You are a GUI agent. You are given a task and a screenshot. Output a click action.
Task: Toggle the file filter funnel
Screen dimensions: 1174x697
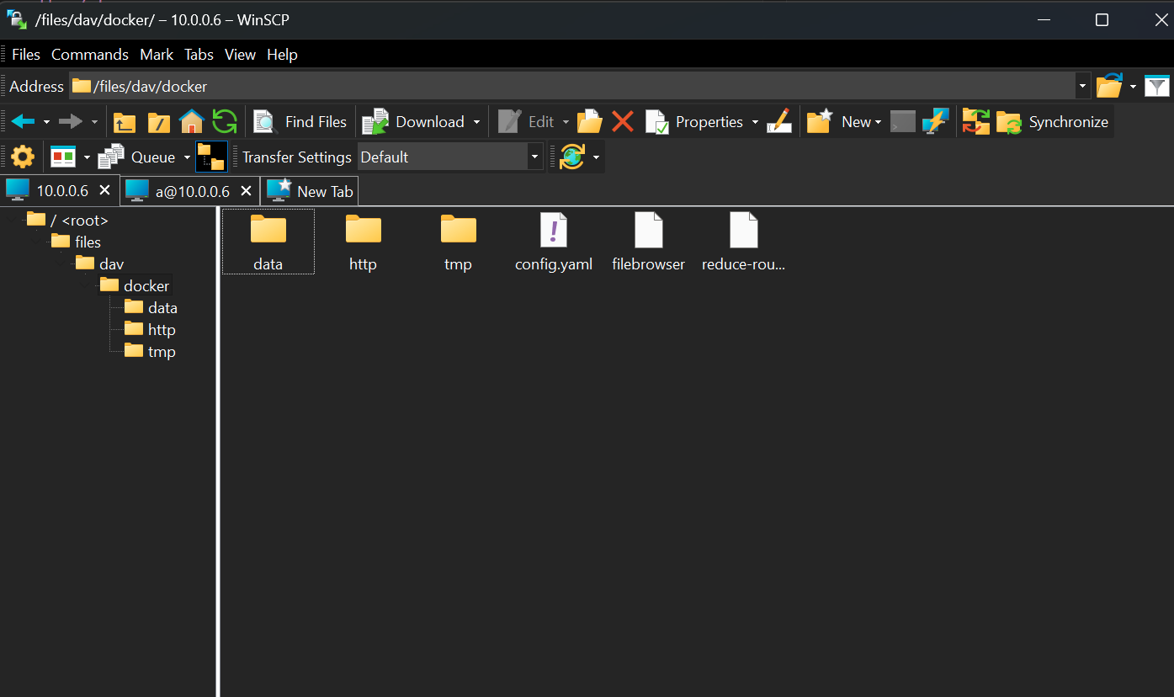pos(1157,86)
